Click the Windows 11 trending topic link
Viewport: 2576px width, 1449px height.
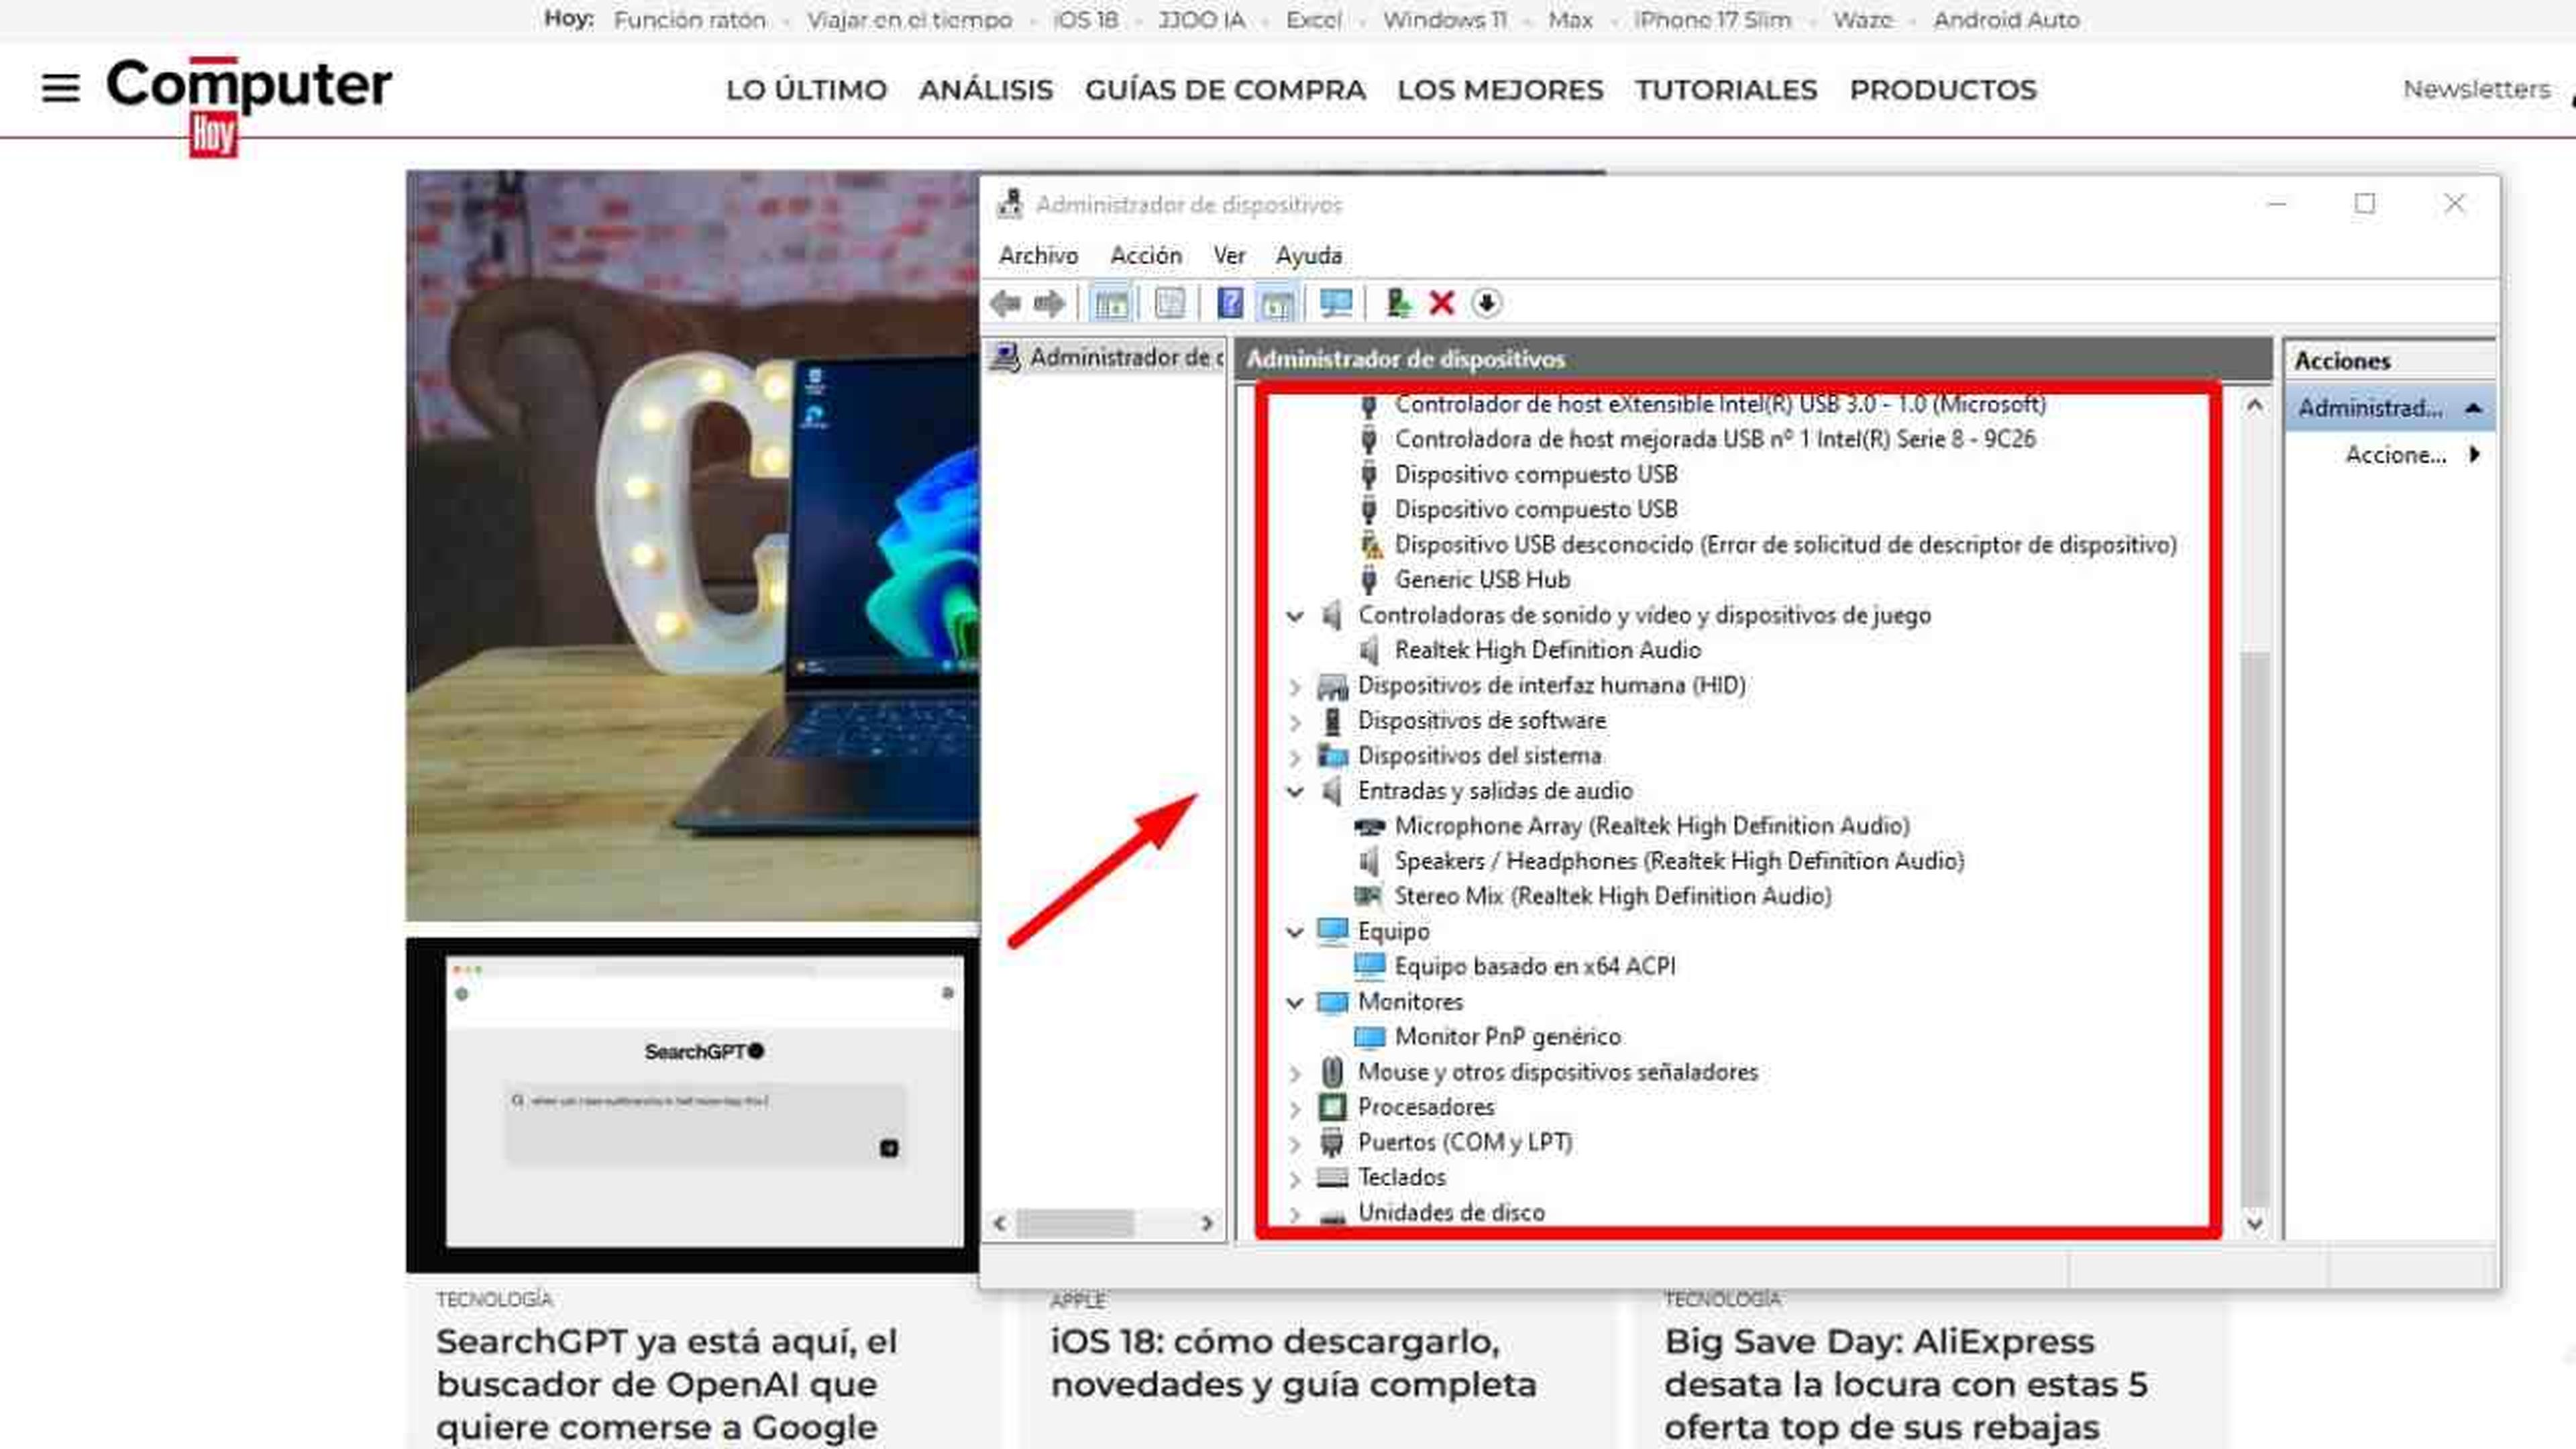click(x=1444, y=20)
